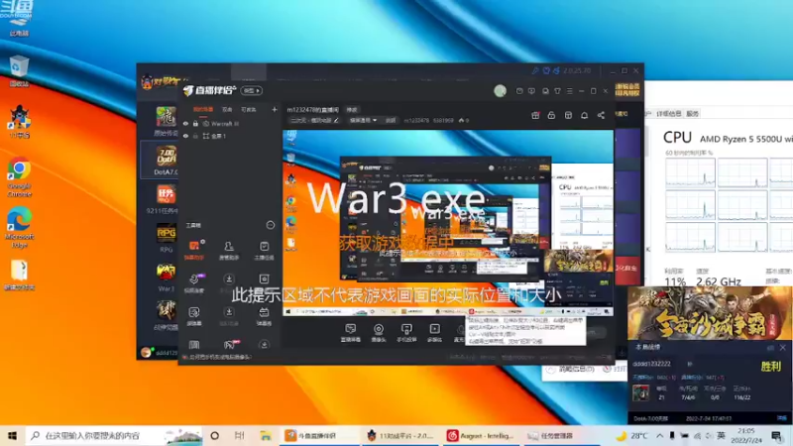Add phone screen-cast source from bottom bar
The image size is (793, 446).
tap(406, 333)
